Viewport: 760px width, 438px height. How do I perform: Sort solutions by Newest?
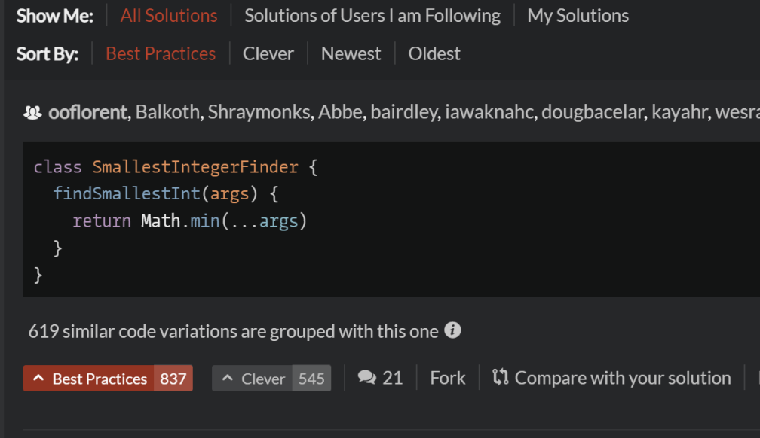pyautogui.click(x=351, y=53)
